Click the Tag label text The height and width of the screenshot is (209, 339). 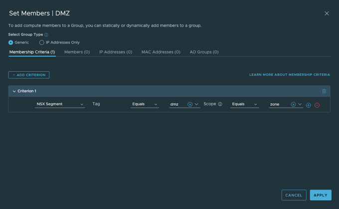(96, 104)
